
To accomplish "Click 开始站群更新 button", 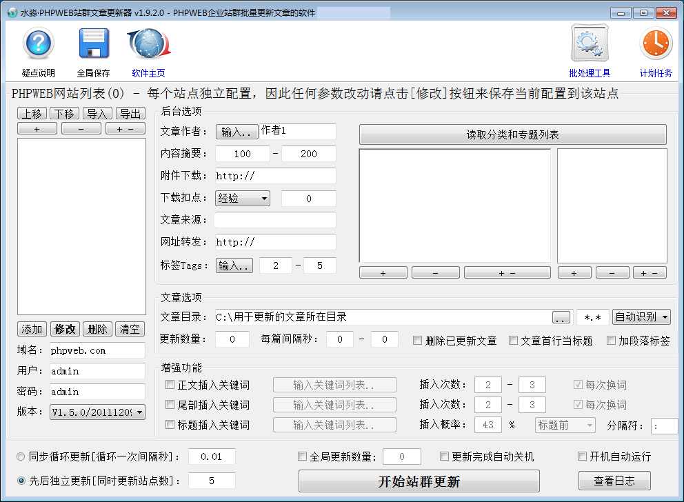I will pos(419,481).
